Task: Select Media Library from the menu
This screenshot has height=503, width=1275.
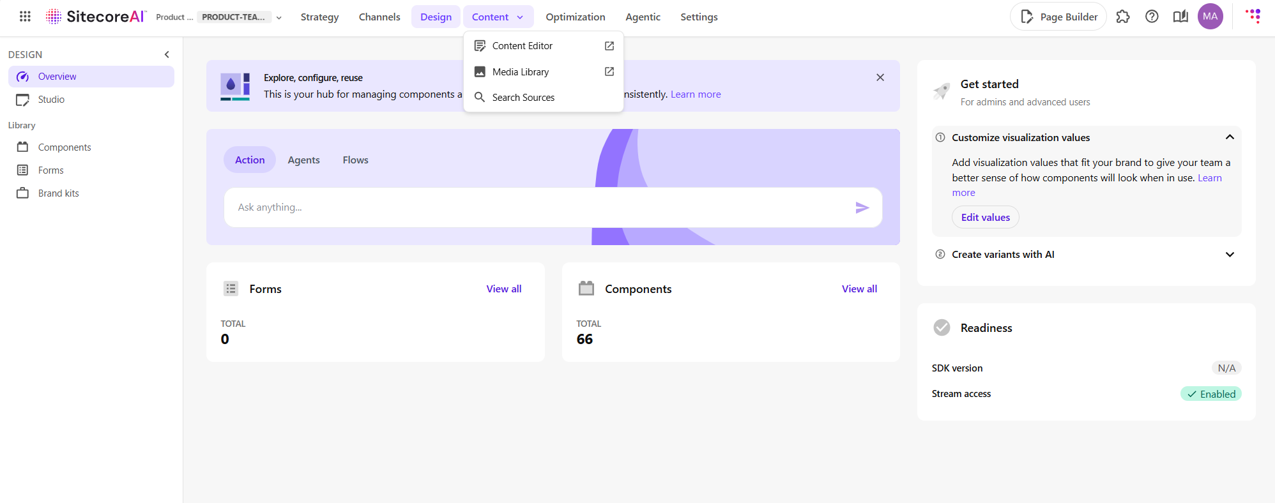Action: [544, 71]
